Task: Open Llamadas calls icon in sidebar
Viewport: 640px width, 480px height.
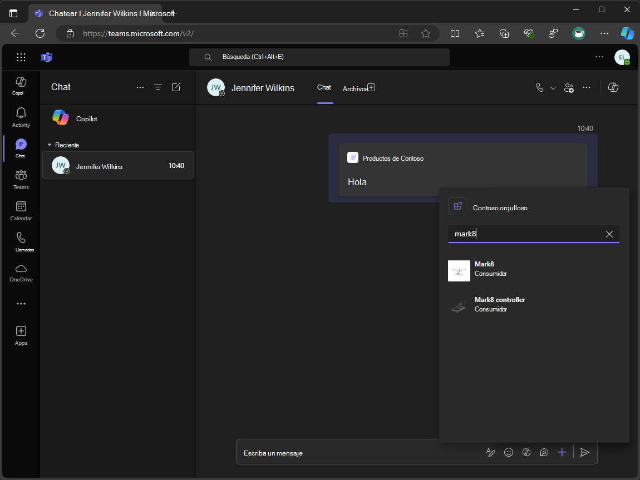Action: coord(21,241)
